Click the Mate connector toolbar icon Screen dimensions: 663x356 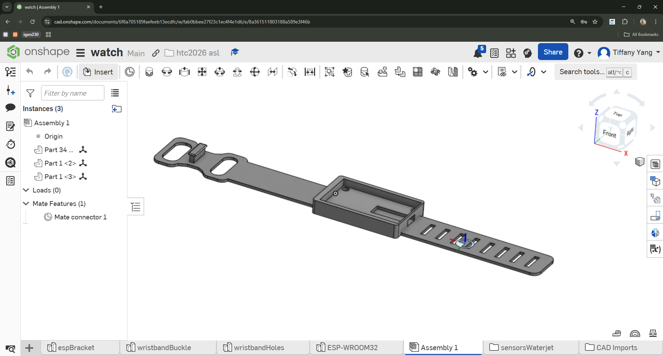tap(130, 72)
